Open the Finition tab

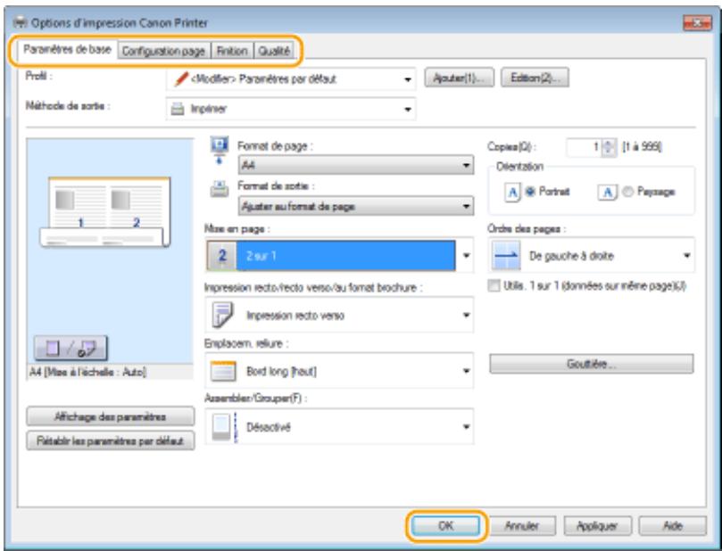tap(232, 51)
